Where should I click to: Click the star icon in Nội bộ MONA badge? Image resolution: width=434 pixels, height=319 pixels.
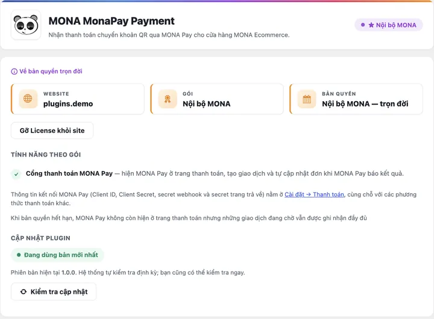click(x=371, y=25)
